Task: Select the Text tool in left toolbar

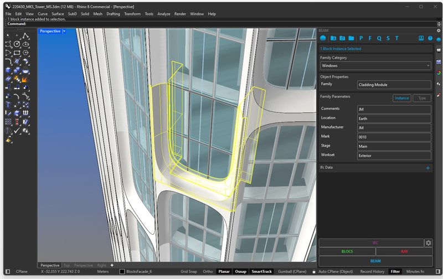Action: 8,104
